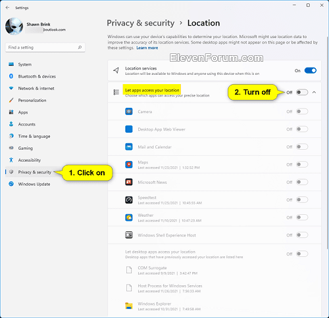329x318 pixels.
Task: Click the Find a setting search box
Action: pyautogui.click(x=45, y=47)
